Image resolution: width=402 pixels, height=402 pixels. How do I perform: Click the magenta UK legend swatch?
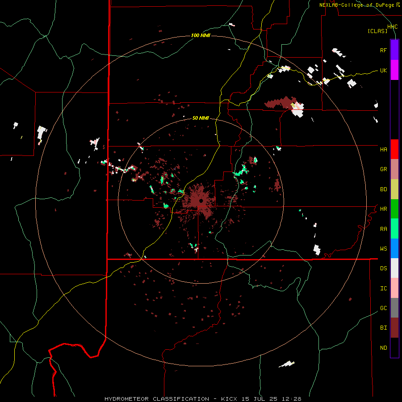pyautogui.click(x=394, y=70)
